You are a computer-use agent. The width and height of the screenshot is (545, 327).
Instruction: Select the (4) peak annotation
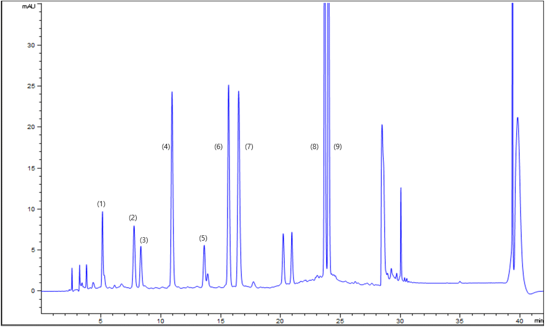pyautogui.click(x=166, y=147)
